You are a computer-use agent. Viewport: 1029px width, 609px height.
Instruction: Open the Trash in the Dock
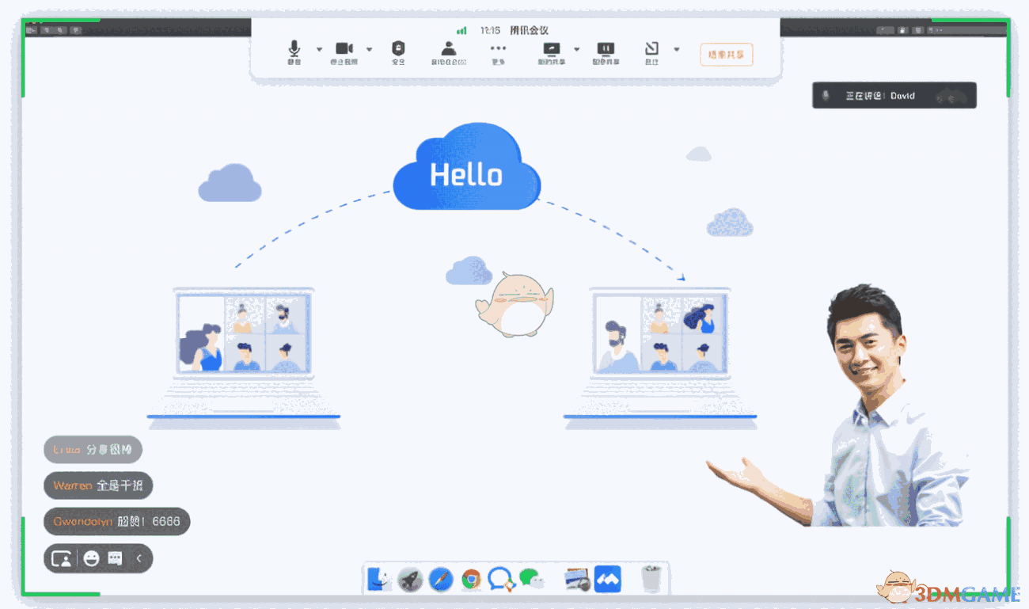coord(651,579)
